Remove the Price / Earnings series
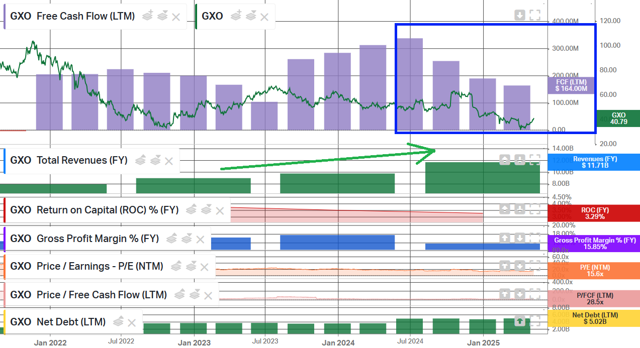The image size is (640, 348). (x=205, y=267)
